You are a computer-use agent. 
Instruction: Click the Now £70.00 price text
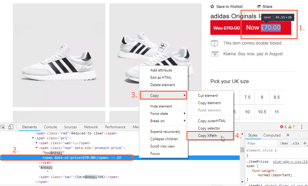(x=263, y=27)
